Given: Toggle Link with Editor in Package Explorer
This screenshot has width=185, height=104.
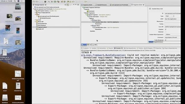Looking at the screenshot, I should click(x=68, y=5).
